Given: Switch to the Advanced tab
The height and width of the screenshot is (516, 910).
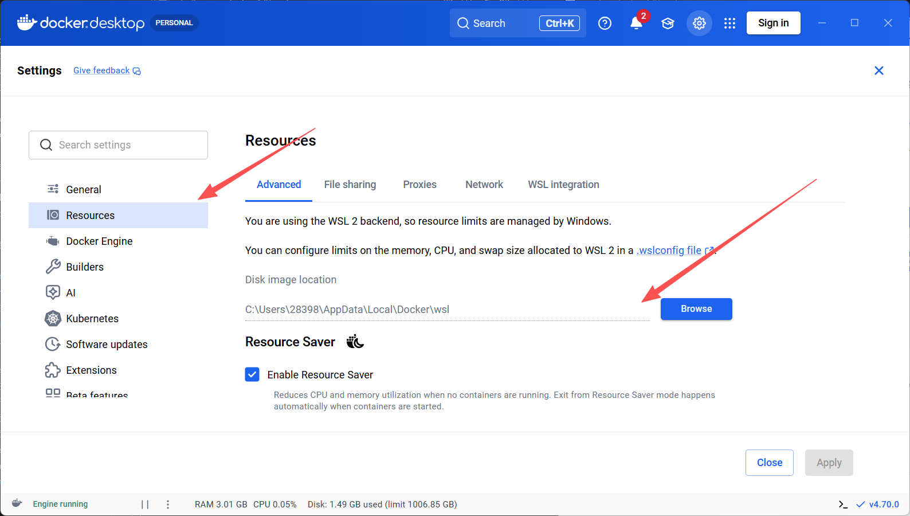Looking at the screenshot, I should (x=279, y=185).
